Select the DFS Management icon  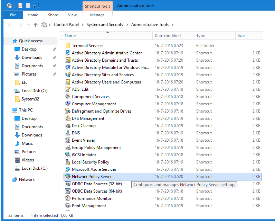68,118
